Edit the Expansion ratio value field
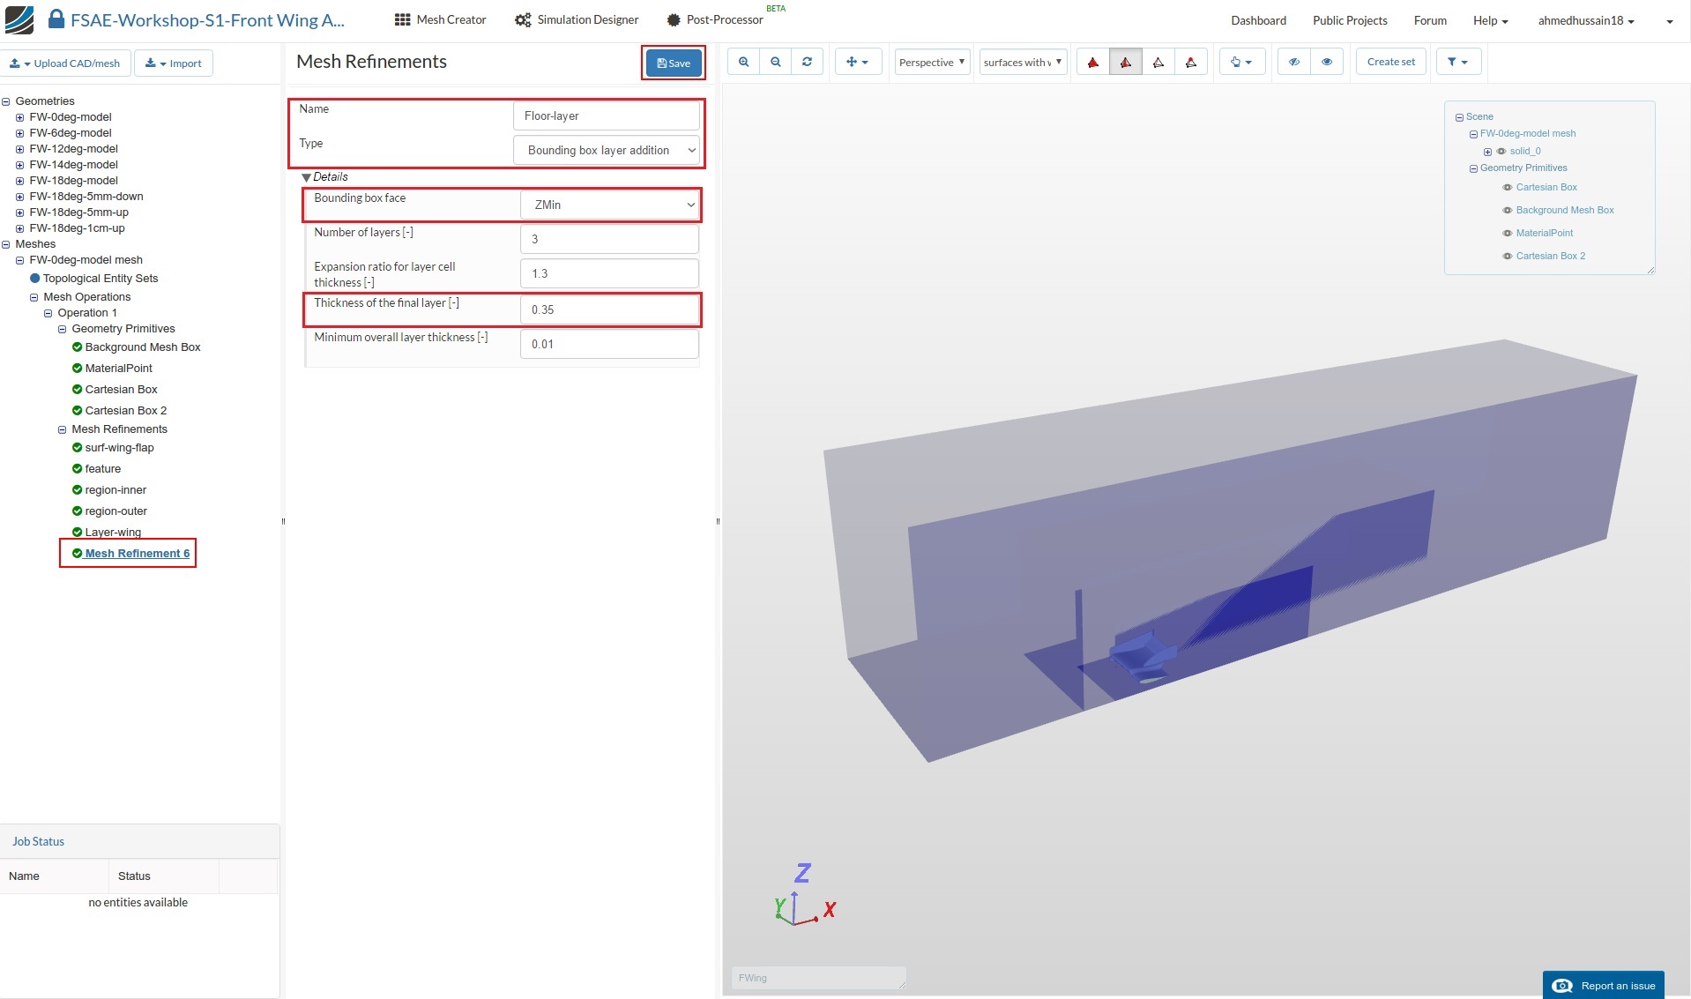Screen dimensions: 1691x999 608,273
